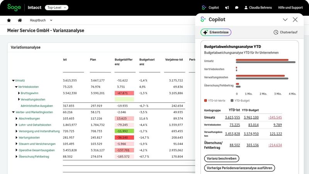
Task: Click the -185.572 Budgetdifferenz cell
Action: tap(124, 157)
